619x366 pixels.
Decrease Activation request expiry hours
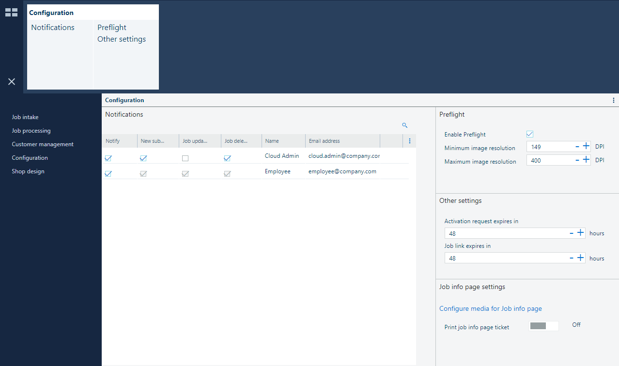572,233
